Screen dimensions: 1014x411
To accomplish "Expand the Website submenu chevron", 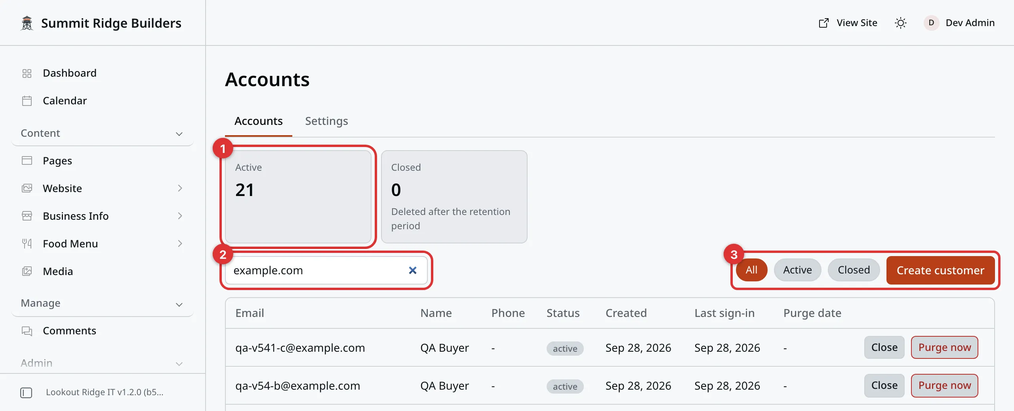I will [x=180, y=189].
